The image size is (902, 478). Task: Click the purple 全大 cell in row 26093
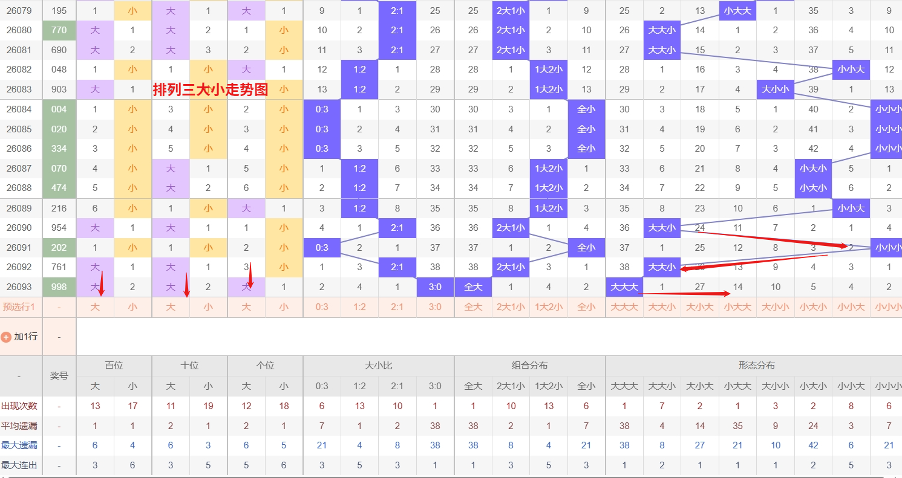(x=473, y=287)
